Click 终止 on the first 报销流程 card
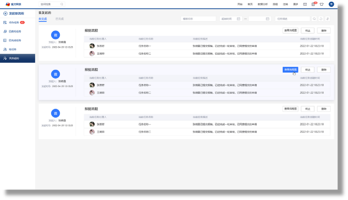Viewport: 348px width, 200px height. click(x=308, y=31)
